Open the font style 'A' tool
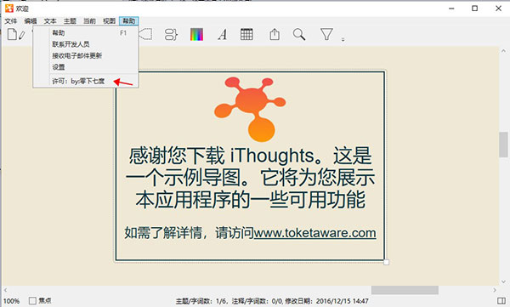Image resolution: width=510 pixels, height=307 pixels. (x=223, y=34)
